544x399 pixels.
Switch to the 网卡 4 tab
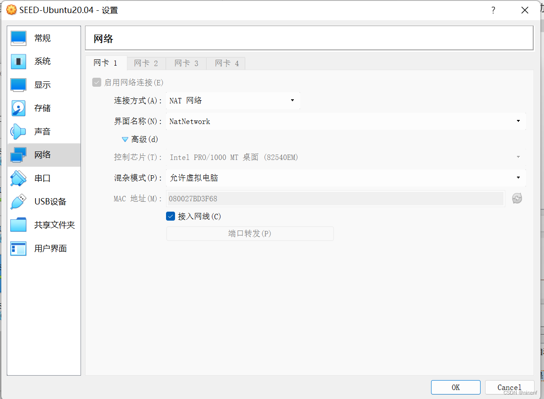click(x=225, y=63)
